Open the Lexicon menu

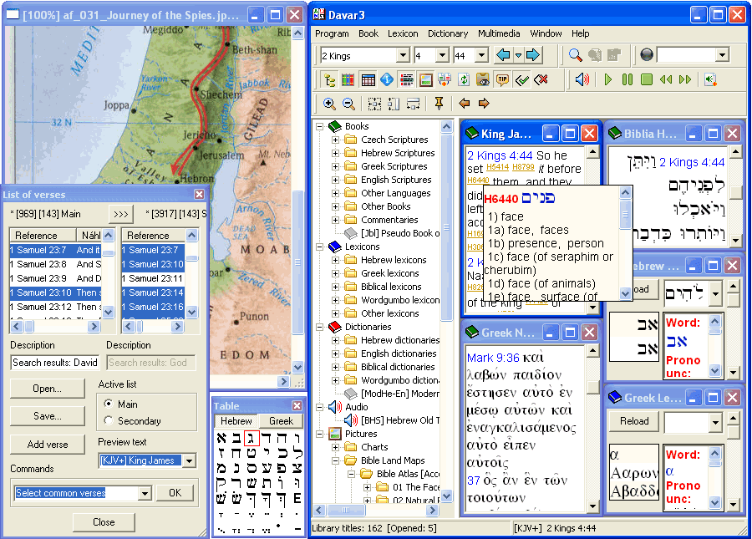(403, 33)
